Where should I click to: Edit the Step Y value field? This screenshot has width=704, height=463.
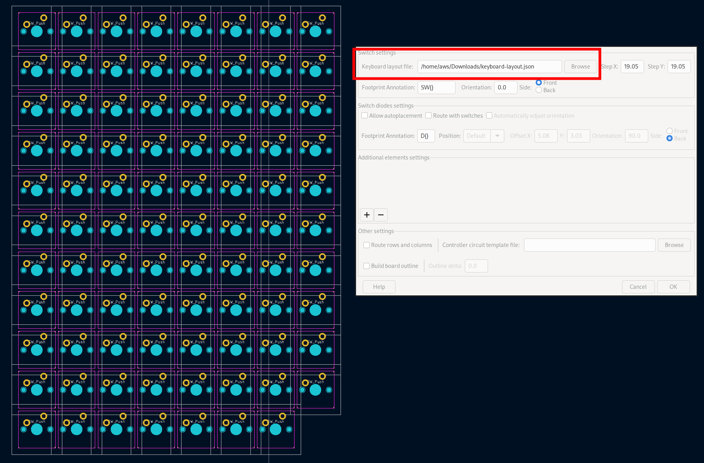click(679, 67)
